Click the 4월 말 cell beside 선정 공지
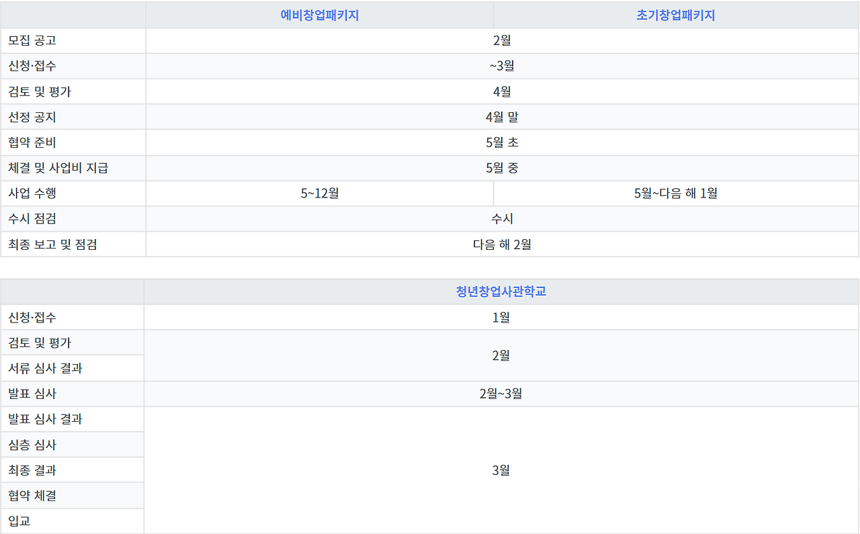Image resolution: width=860 pixels, height=534 pixels. (x=501, y=116)
